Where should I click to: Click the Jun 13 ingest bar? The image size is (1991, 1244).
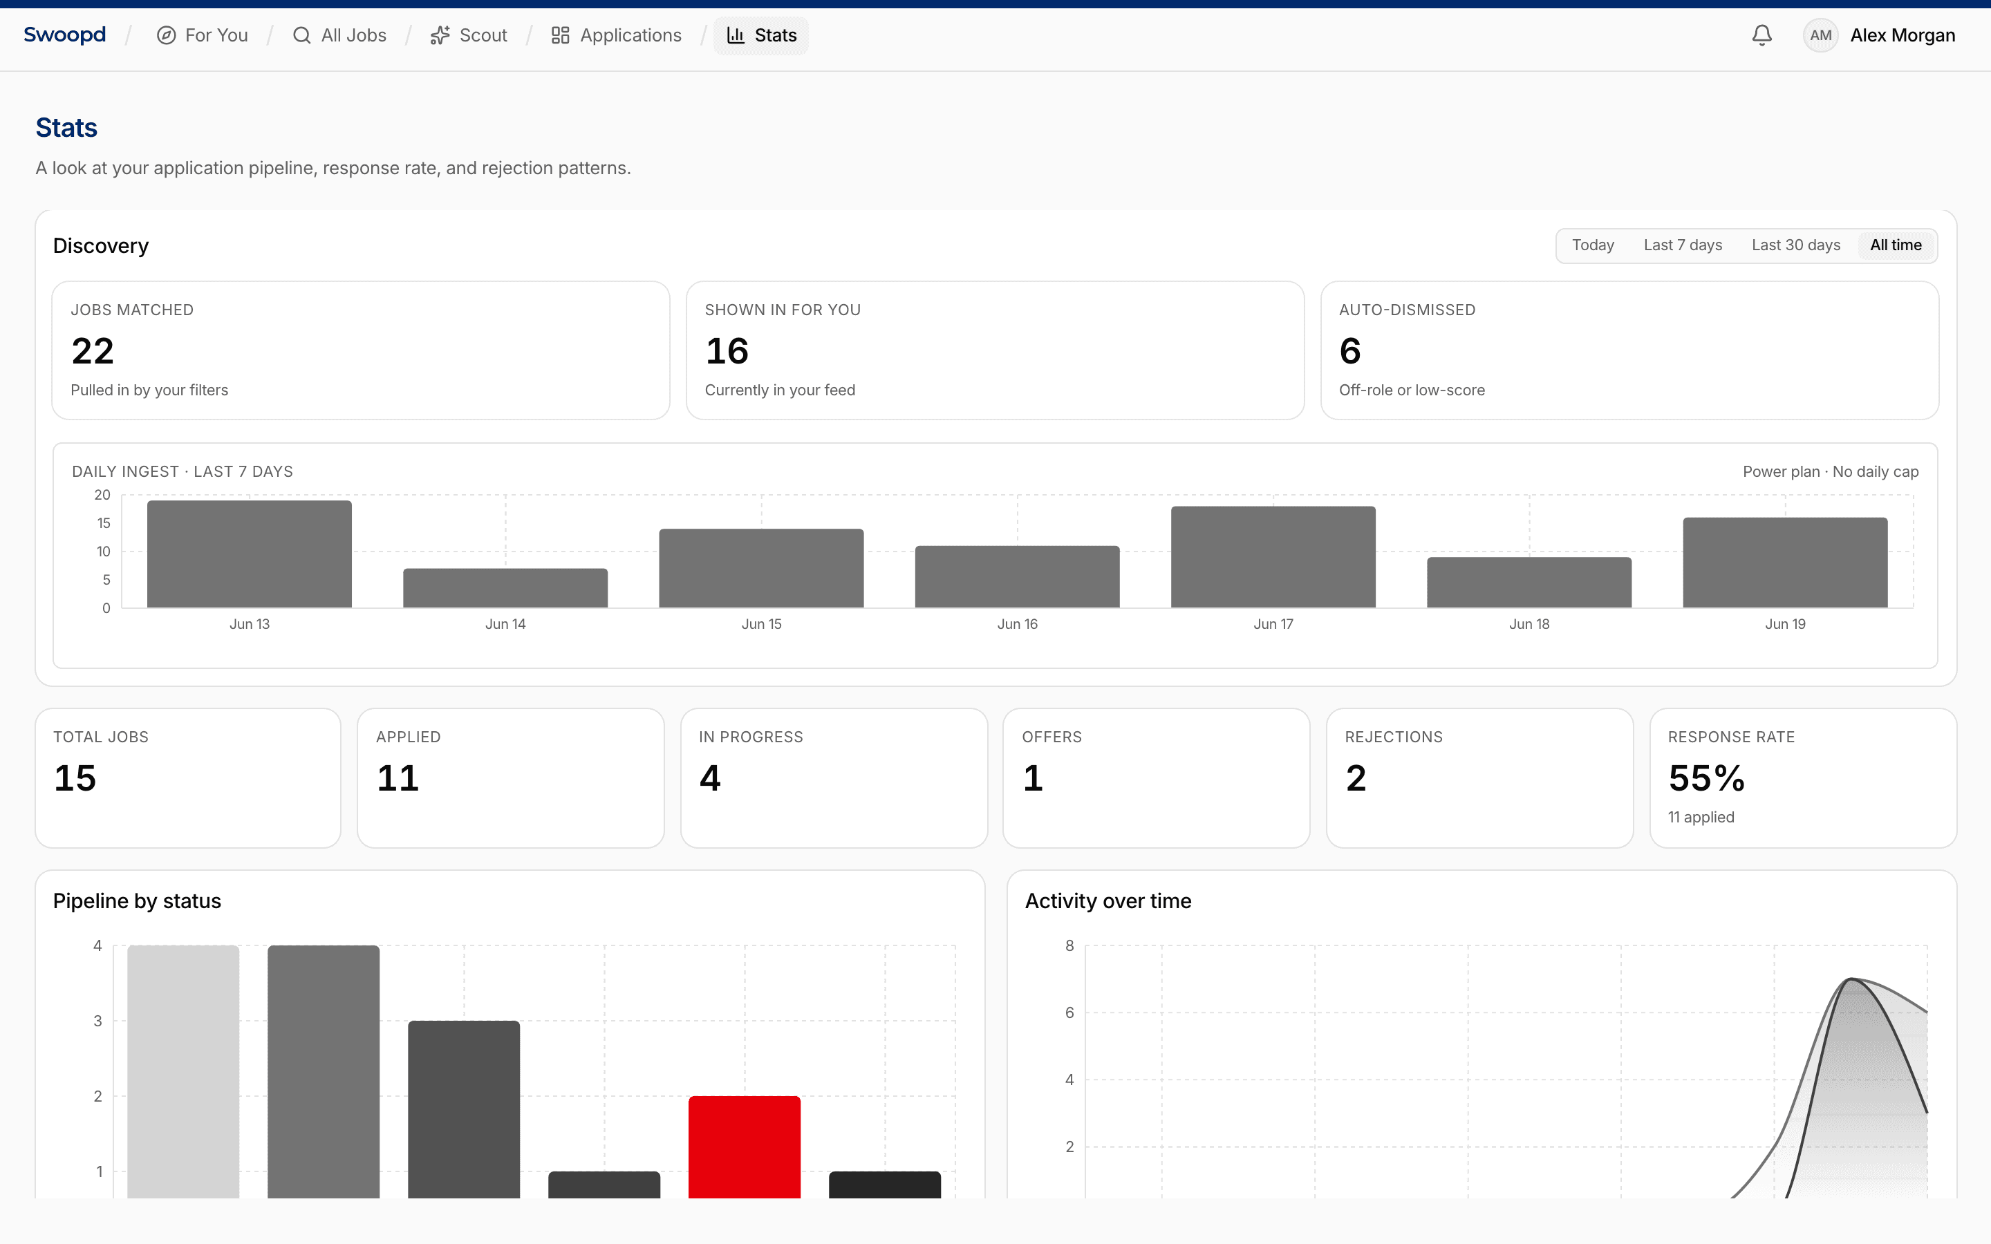point(250,554)
